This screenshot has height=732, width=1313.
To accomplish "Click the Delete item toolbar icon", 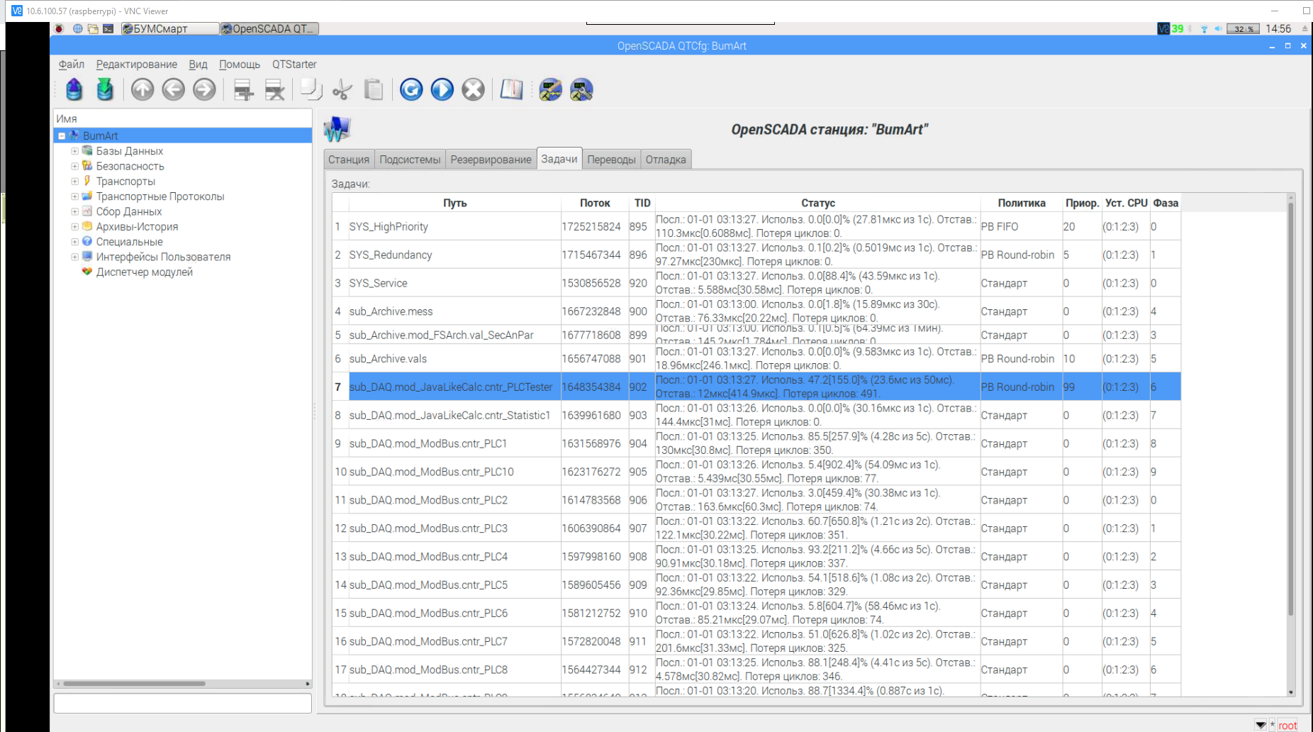I will [x=274, y=90].
